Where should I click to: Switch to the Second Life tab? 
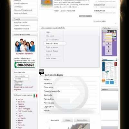[82, 120]
